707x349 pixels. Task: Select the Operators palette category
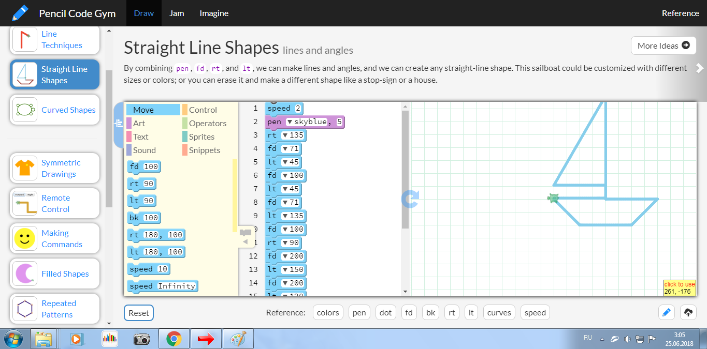209,123
